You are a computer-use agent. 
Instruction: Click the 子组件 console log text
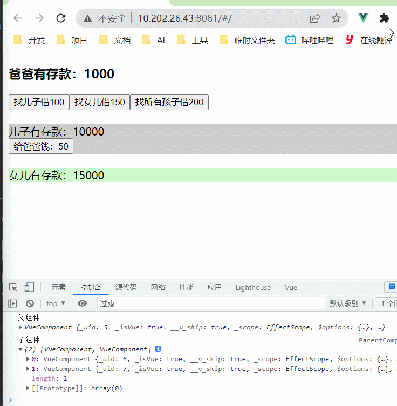(29, 340)
